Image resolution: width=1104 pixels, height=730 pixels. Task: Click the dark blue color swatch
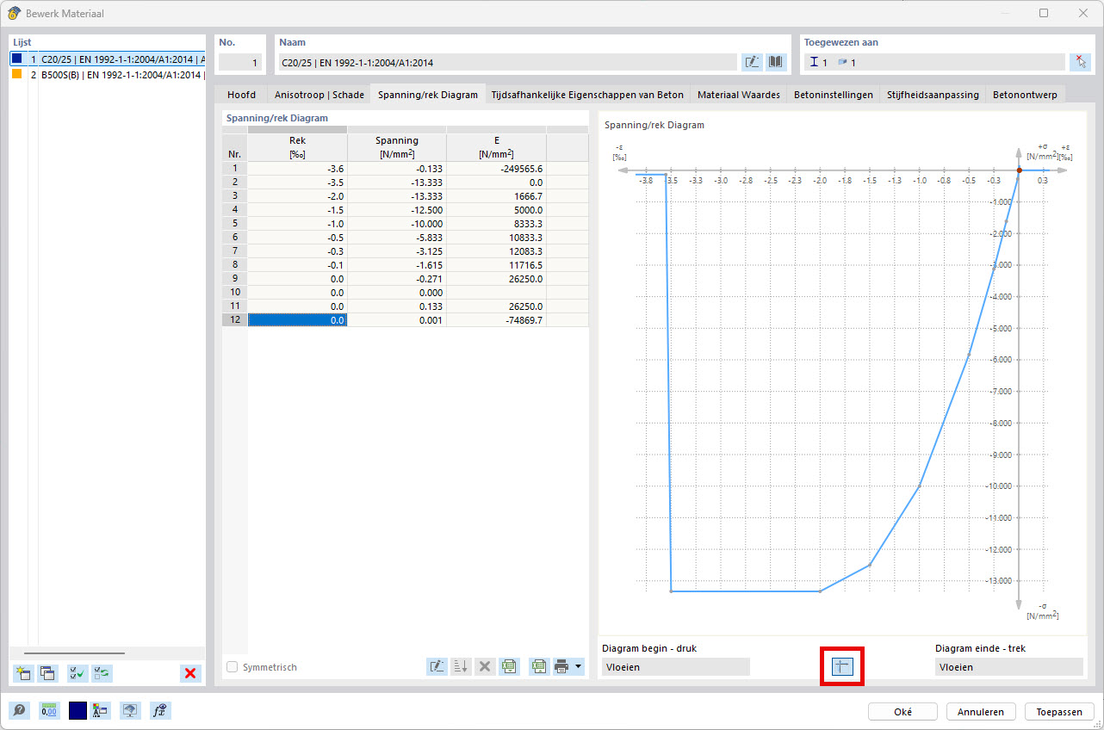tap(78, 711)
